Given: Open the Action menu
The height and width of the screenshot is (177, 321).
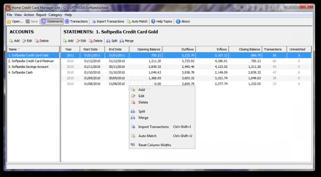Looking at the screenshot, I should tap(29, 15).
